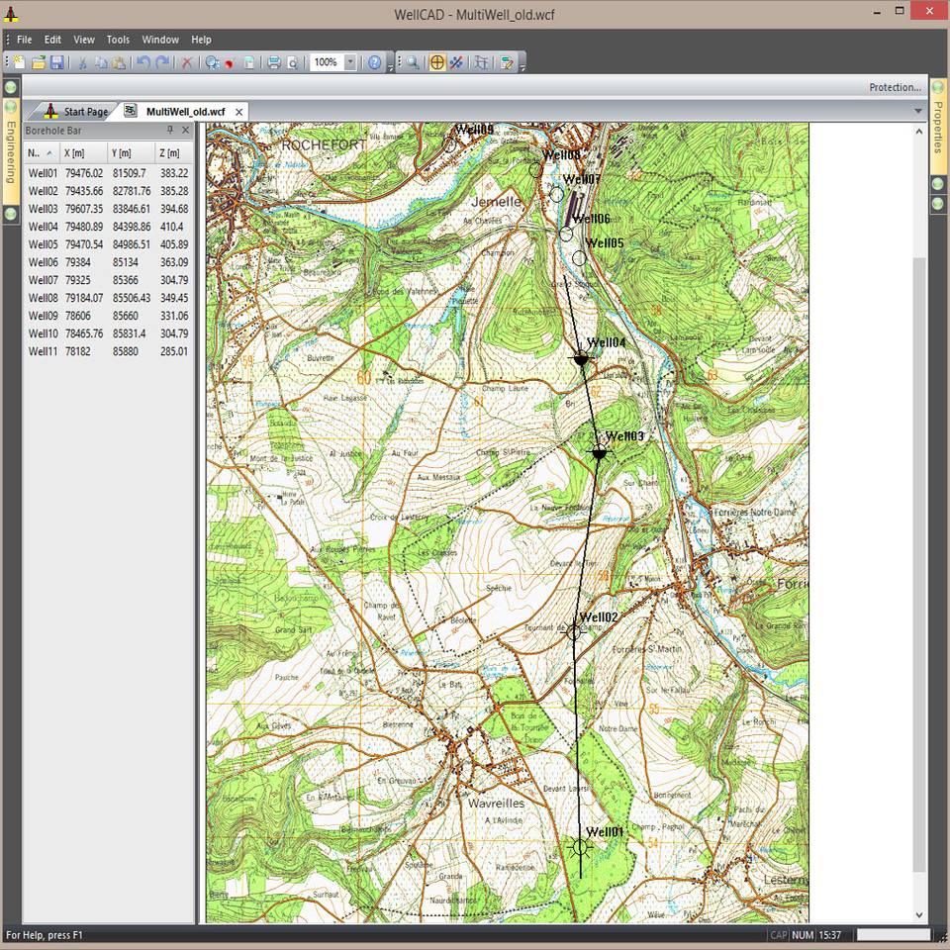Cut the current selection
Viewport: 950px width, 950px height.
[x=85, y=61]
